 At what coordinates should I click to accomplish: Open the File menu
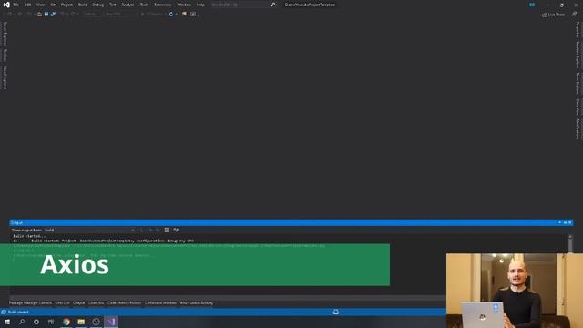click(15, 5)
